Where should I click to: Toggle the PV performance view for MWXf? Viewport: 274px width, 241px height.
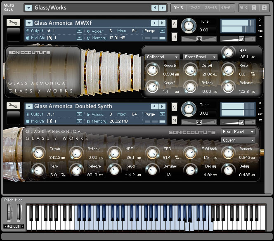click(x=260, y=37)
